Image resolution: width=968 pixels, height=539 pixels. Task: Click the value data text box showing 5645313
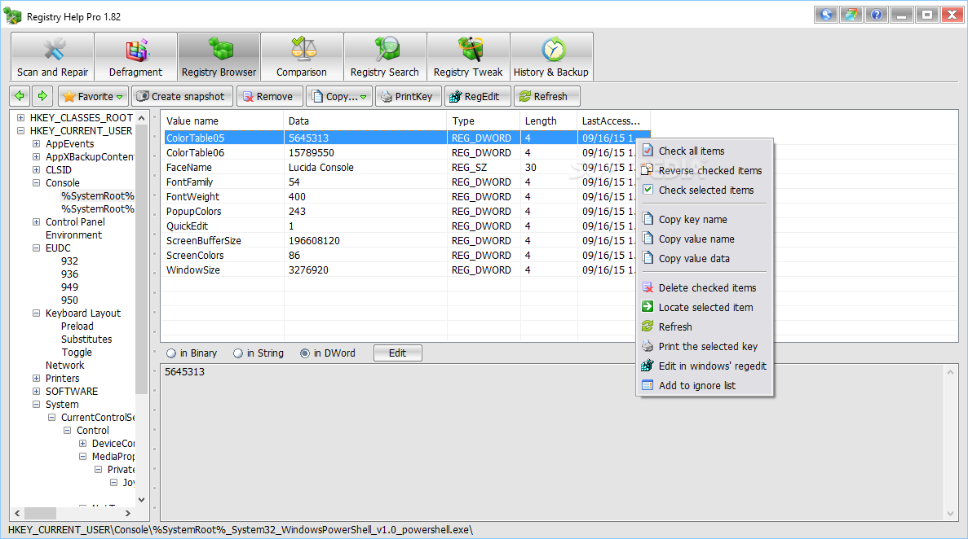554,442
